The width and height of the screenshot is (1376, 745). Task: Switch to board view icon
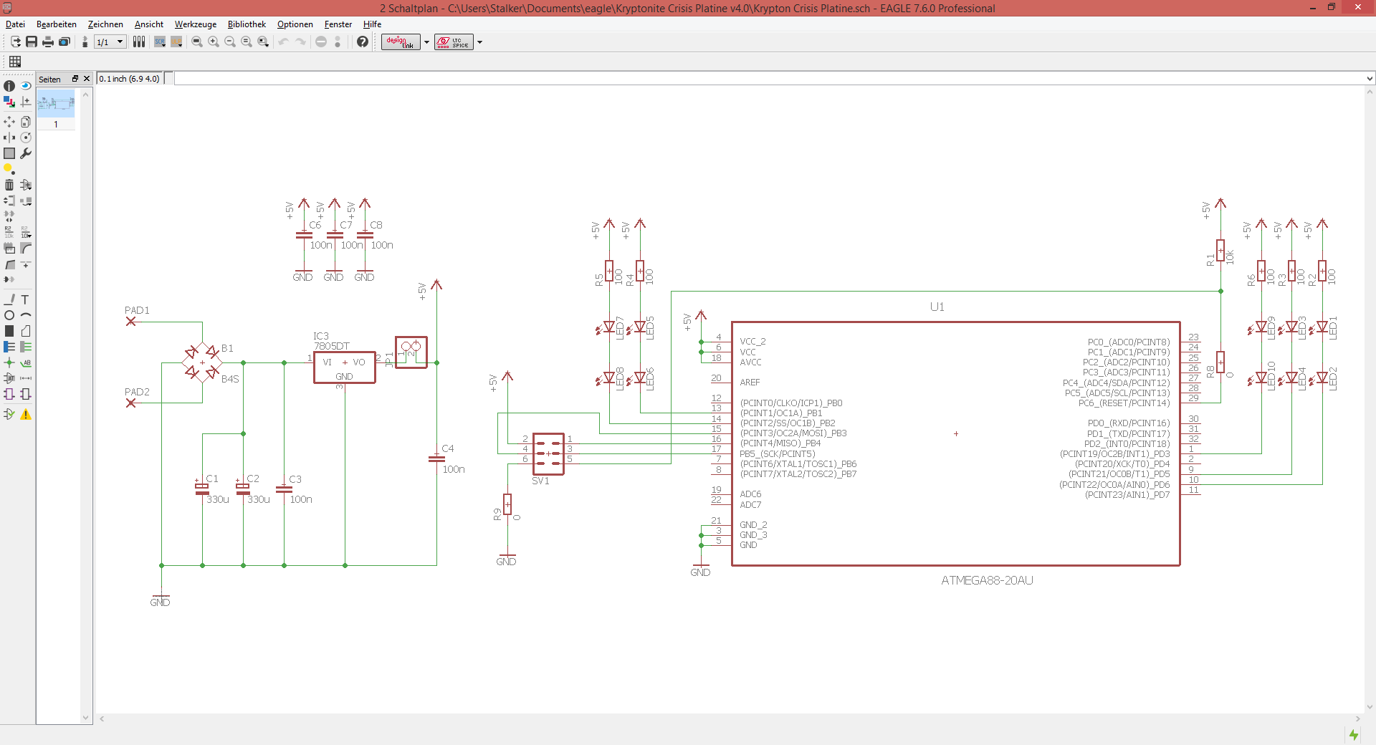[x=85, y=42]
